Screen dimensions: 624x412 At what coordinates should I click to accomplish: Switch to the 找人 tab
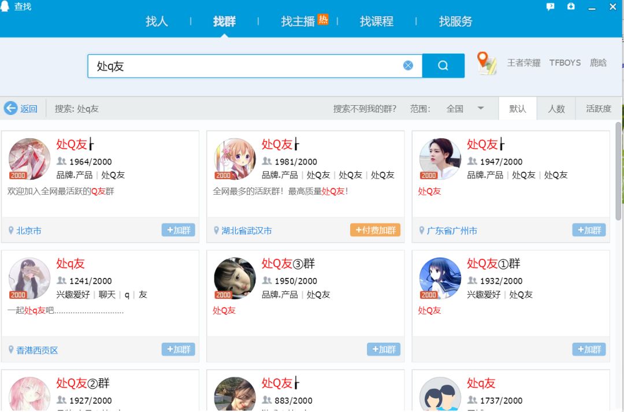click(157, 21)
